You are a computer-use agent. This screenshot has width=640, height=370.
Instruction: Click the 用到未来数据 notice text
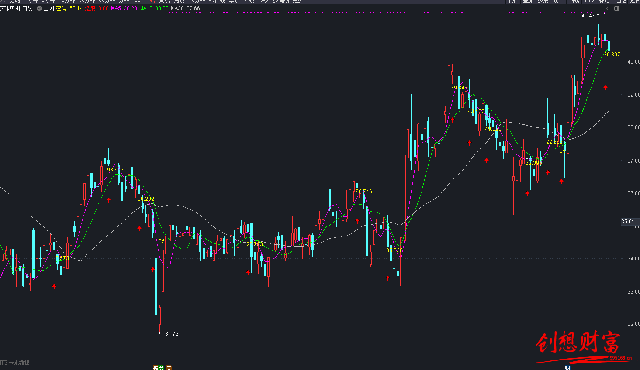(14, 363)
